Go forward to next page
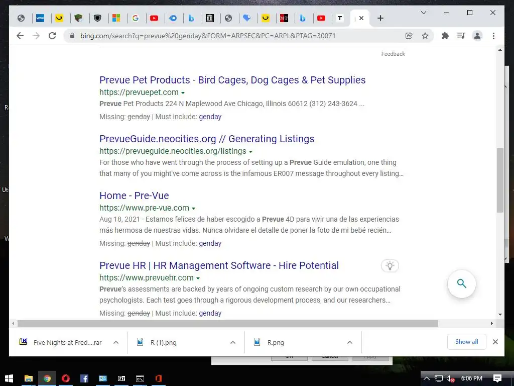 pos(36,36)
